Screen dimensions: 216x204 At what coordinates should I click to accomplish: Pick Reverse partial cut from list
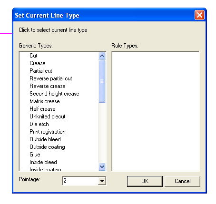(51, 78)
